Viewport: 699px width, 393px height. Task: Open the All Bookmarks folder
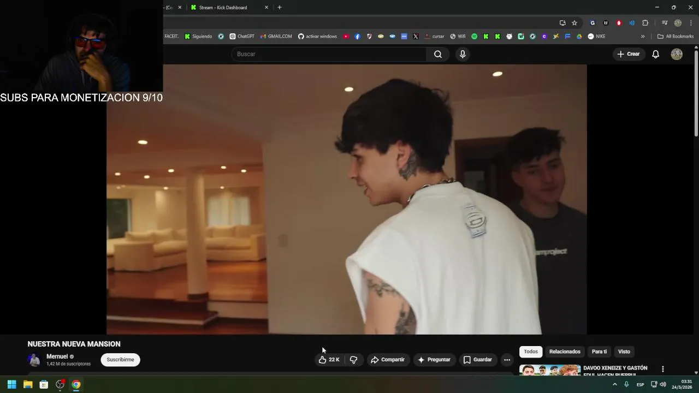[x=676, y=37]
